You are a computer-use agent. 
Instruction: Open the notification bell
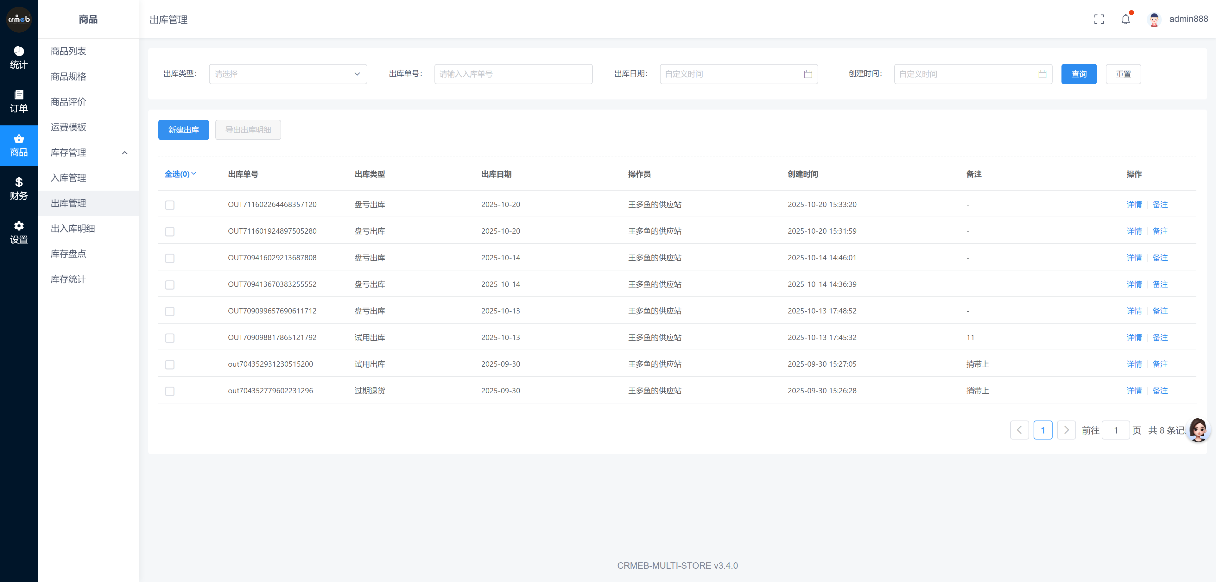(1125, 19)
